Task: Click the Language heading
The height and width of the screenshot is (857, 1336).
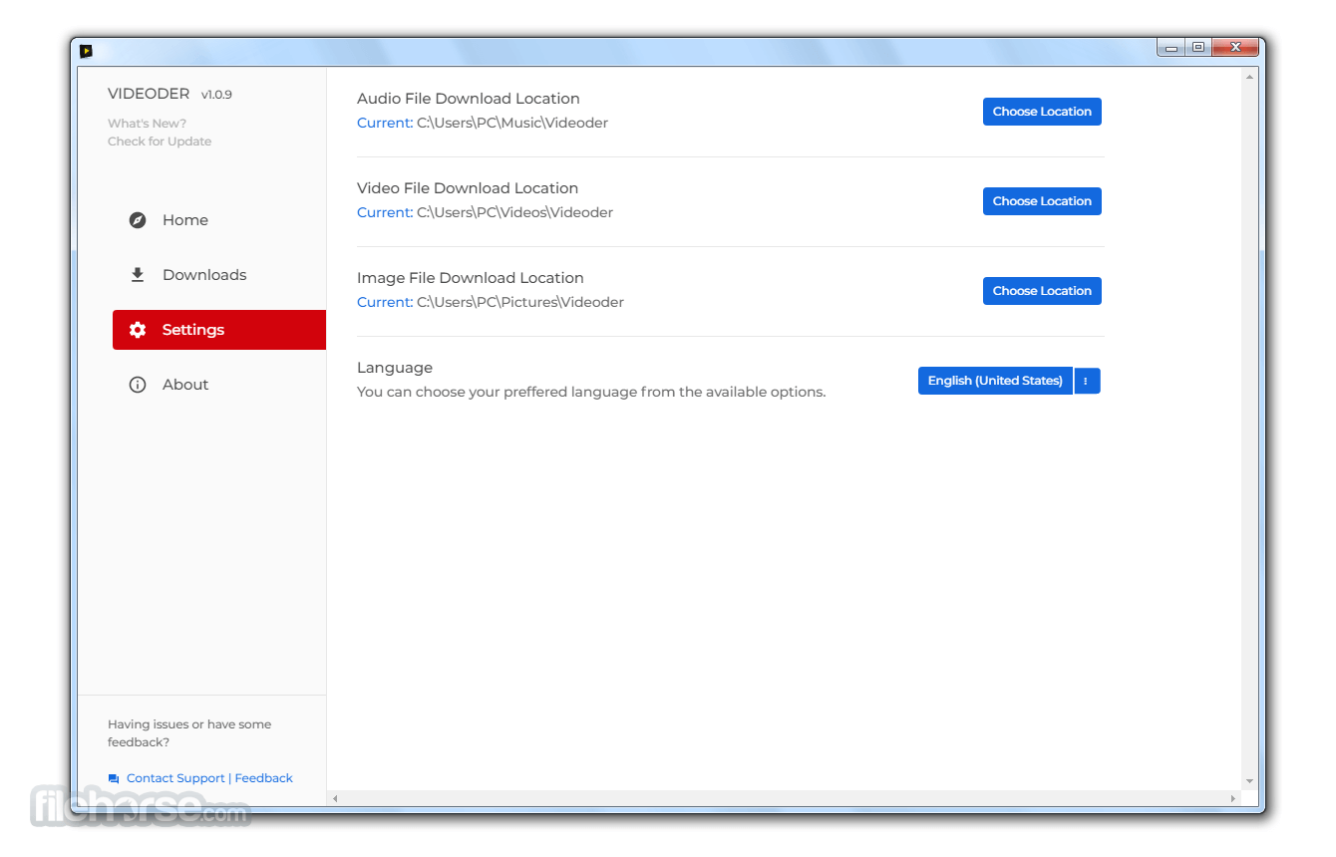Action: pyautogui.click(x=395, y=368)
